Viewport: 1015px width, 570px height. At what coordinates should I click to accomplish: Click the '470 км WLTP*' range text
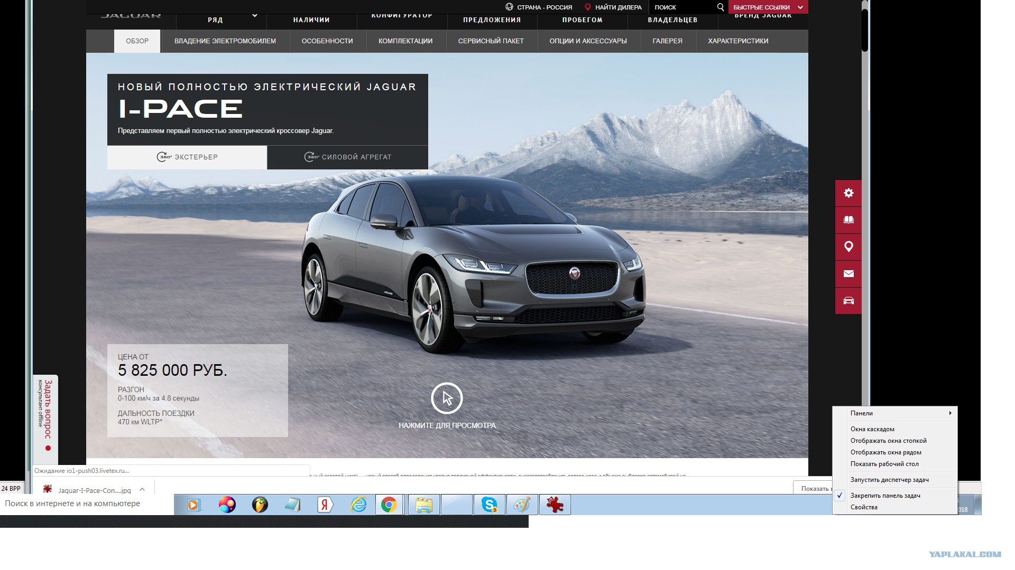(140, 422)
